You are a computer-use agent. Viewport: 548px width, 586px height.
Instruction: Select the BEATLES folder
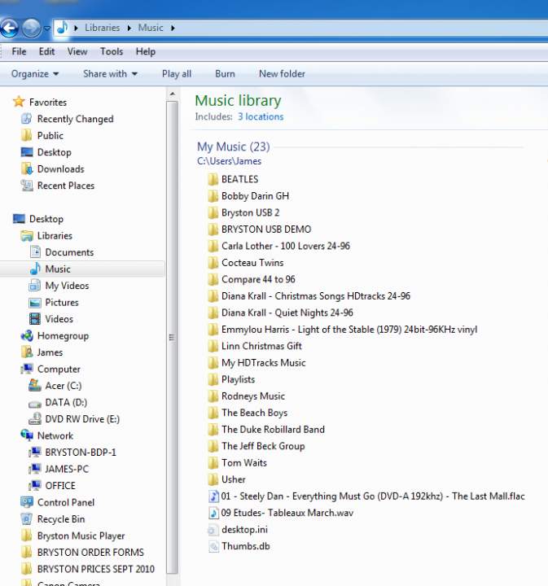coord(240,179)
